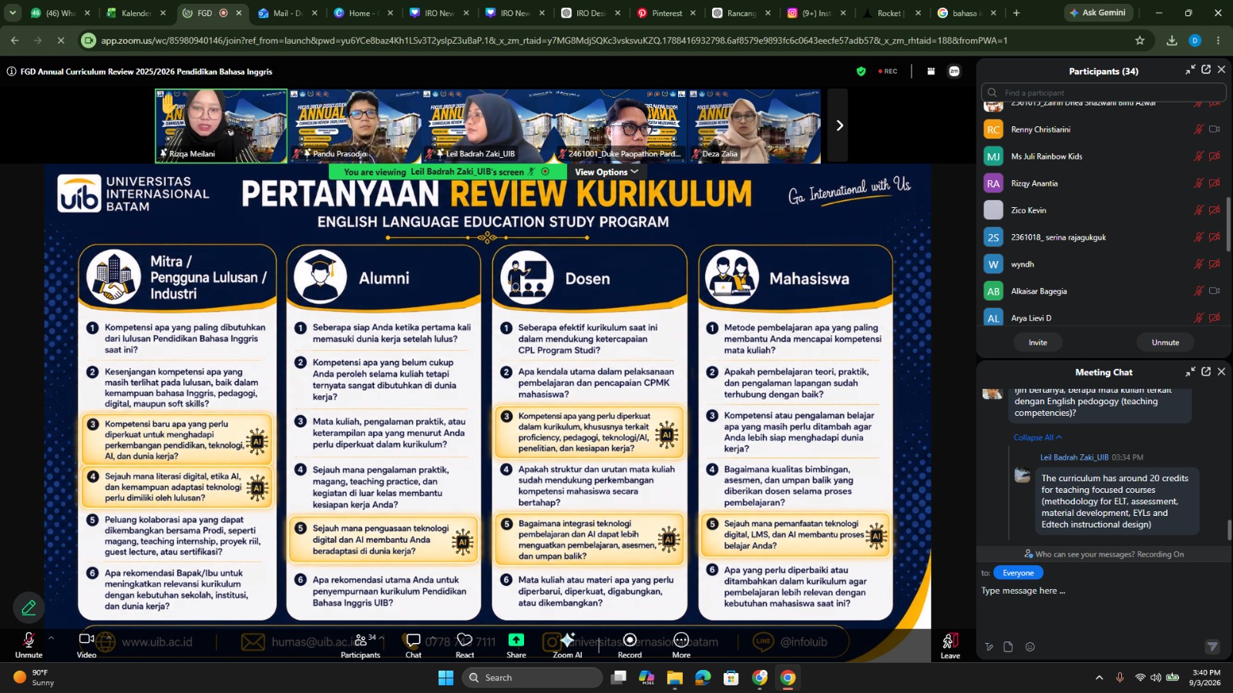Collapse all chat replies
This screenshot has width=1233, height=693.
pos(1037,437)
